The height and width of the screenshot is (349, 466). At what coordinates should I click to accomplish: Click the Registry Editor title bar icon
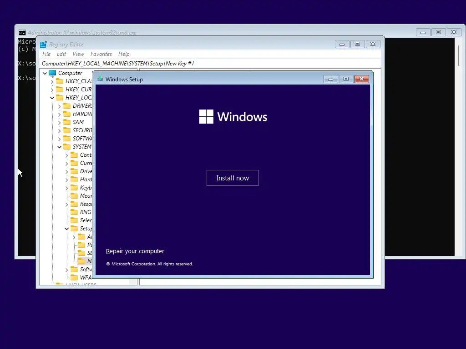(43, 44)
